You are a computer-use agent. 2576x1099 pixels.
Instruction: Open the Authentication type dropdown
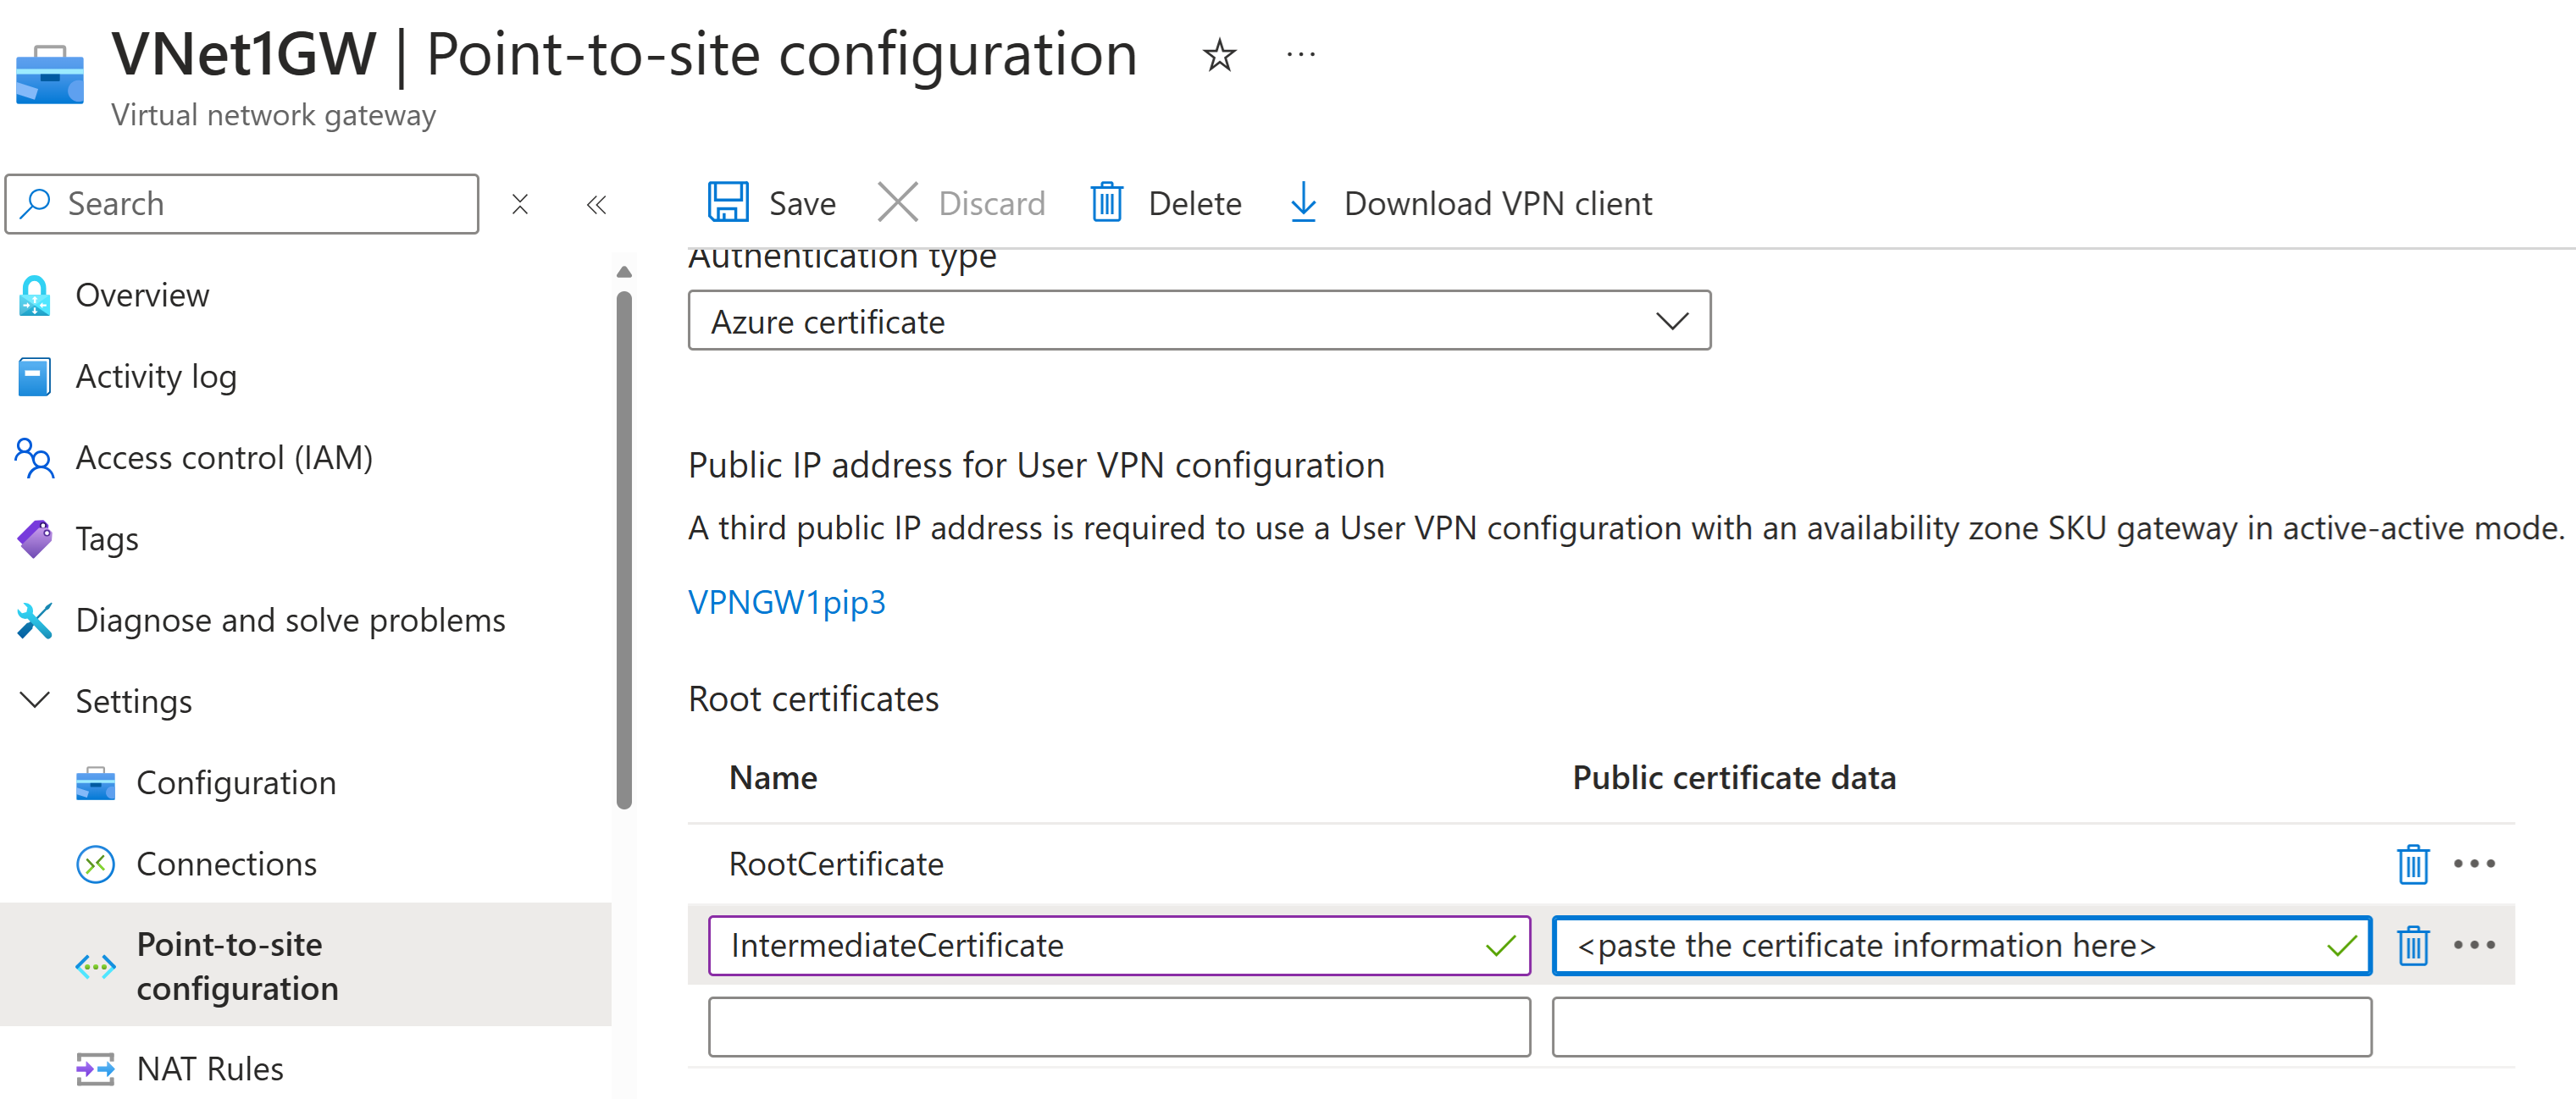pos(1199,321)
